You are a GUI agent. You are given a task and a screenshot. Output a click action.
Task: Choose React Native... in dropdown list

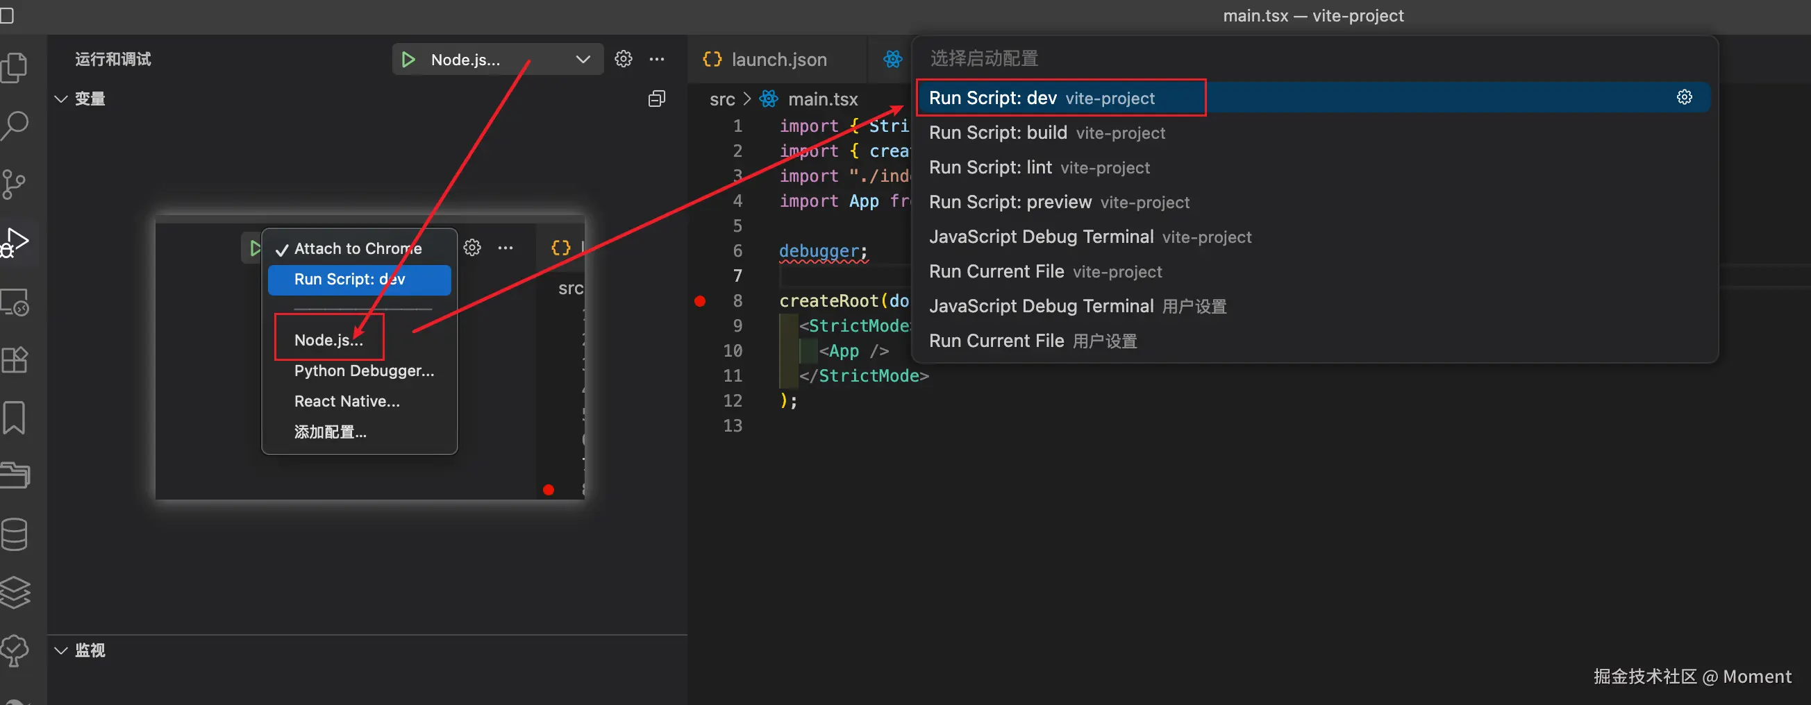click(x=358, y=401)
